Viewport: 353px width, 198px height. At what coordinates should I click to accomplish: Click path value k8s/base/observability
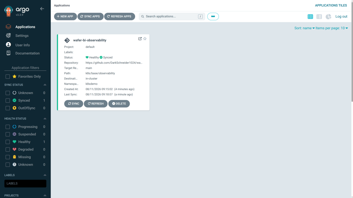pyautogui.click(x=100, y=73)
